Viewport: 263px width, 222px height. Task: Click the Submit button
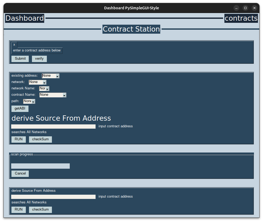tap(20, 59)
